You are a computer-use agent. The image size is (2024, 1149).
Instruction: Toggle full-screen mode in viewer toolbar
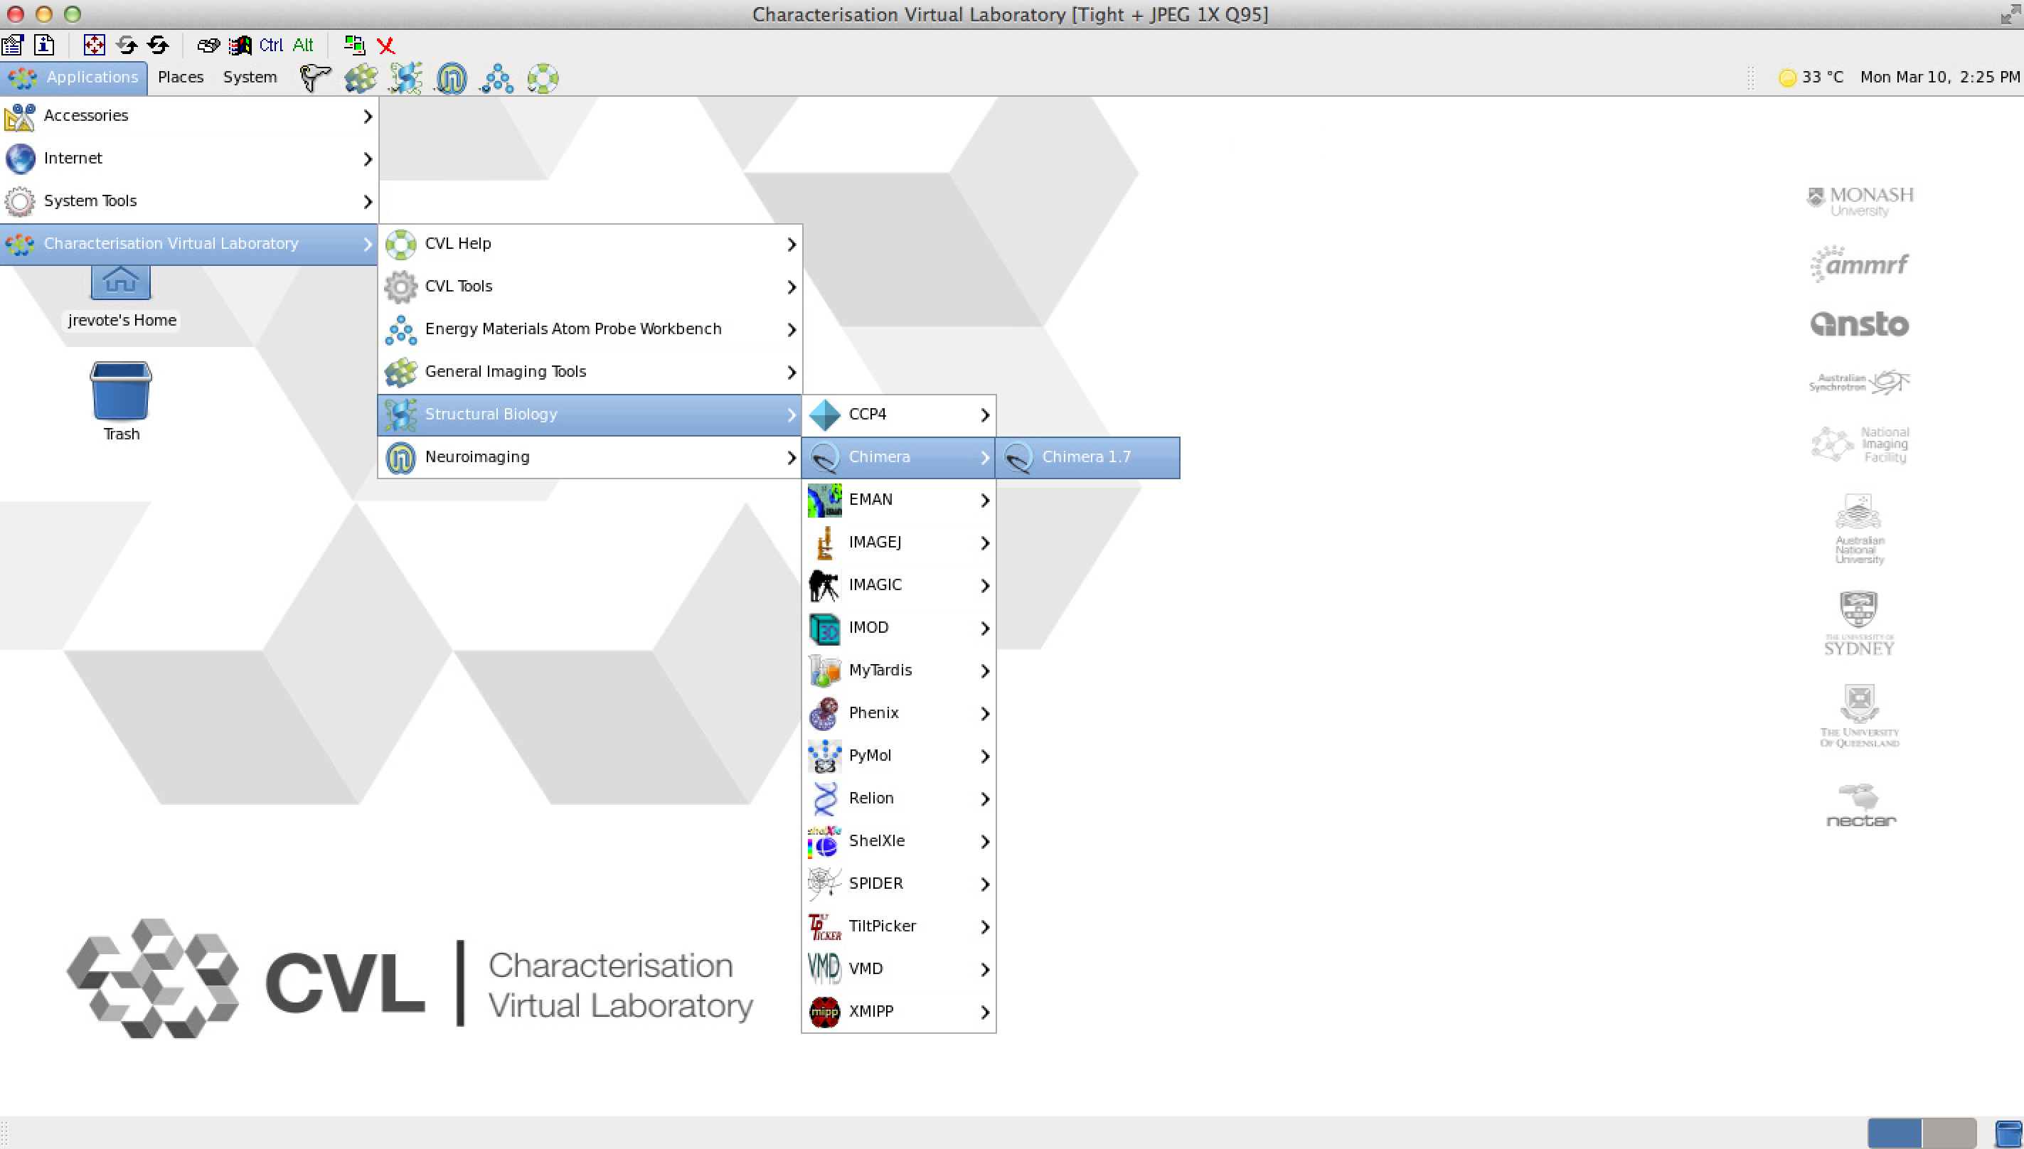click(94, 45)
